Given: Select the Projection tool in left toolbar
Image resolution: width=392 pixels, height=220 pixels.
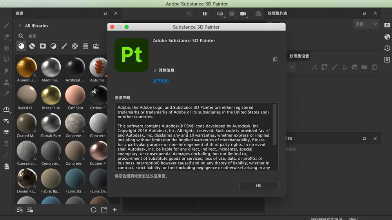Looking at the screenshot, I should pos(7,48).
